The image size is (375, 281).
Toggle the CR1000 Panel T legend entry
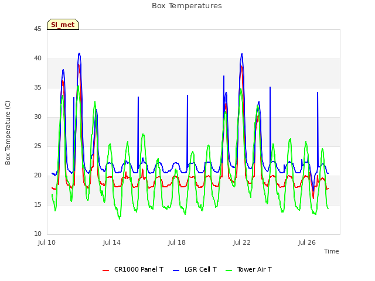(133, 269)
